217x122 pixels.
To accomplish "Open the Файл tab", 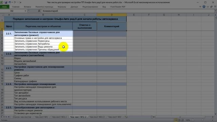I will point(4,7).
